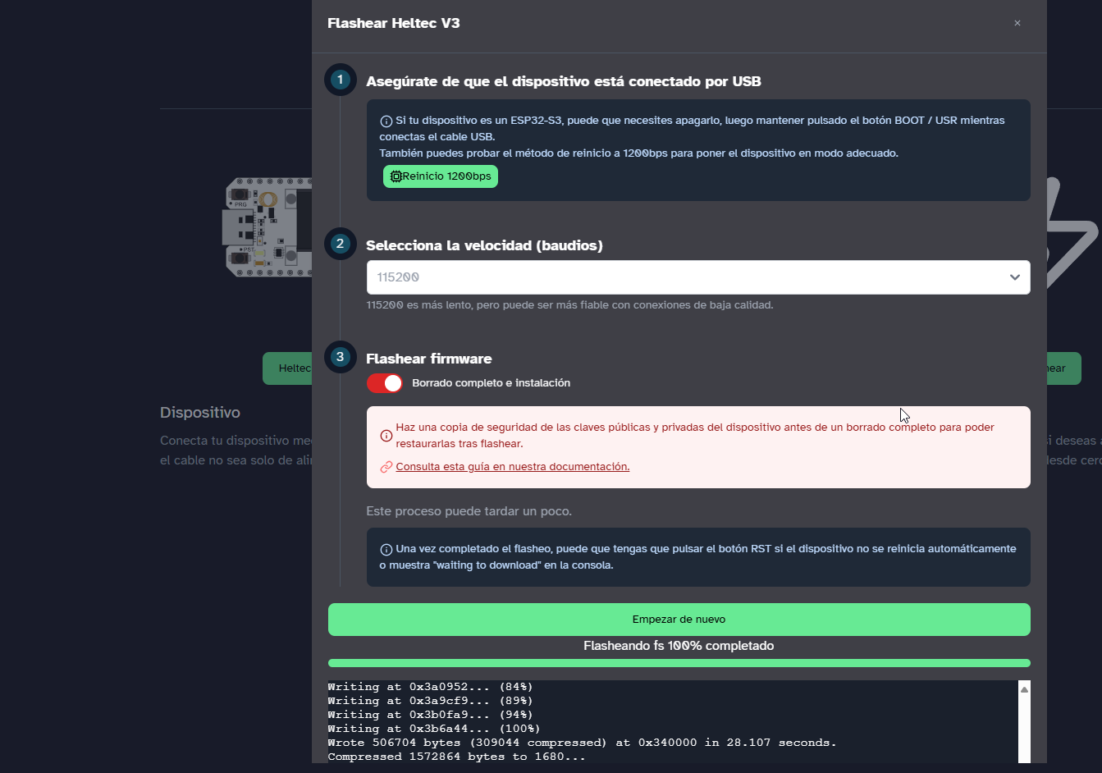The image size is (1102, 773).
Task: Click the step 2 number badge
Action: point(340,244)
